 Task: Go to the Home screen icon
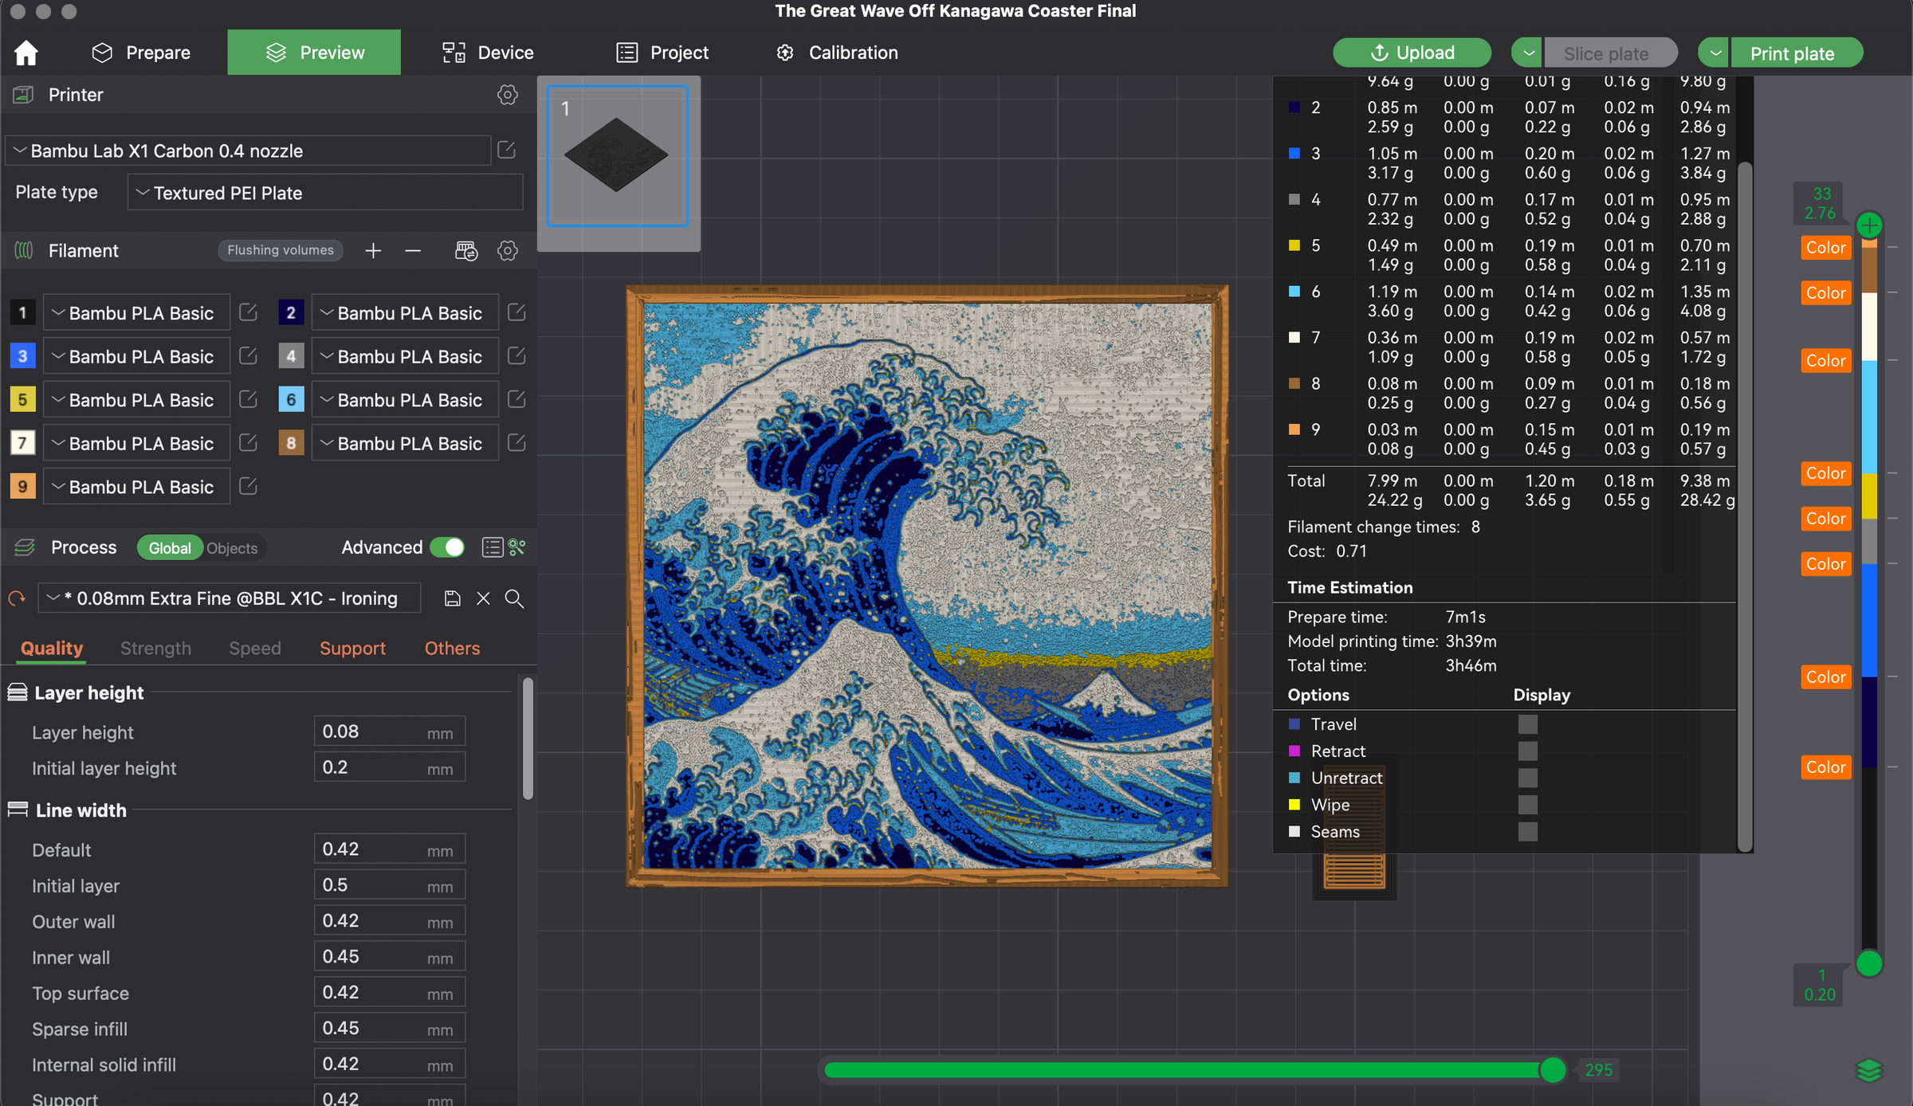click(x=26, y=53)
